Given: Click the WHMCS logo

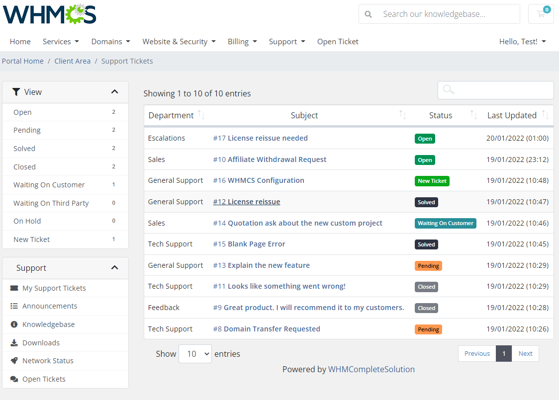Looking at the screenshot, I should coord(50,14).
